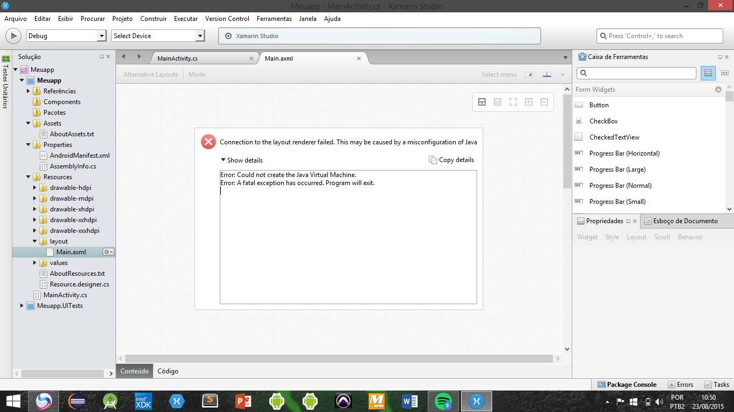Open the Editar menu

coord(42,18)
